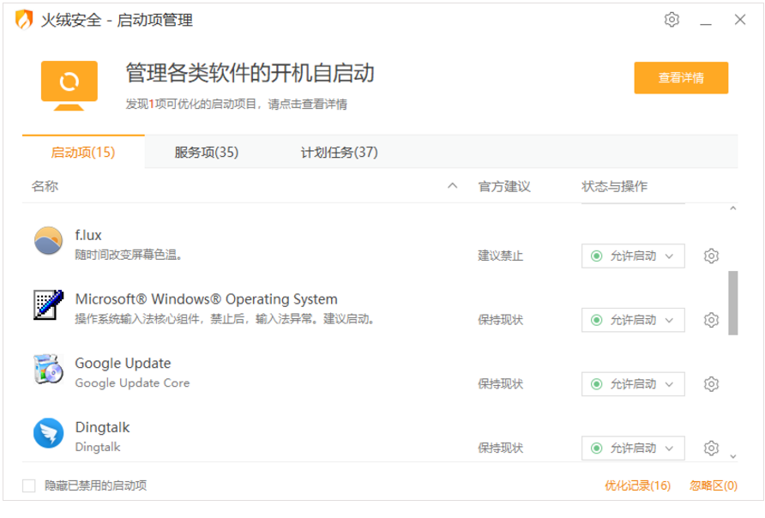Open settings gear for Google Update row
This screenshot has width=765, height=518.
click(711, 383)
